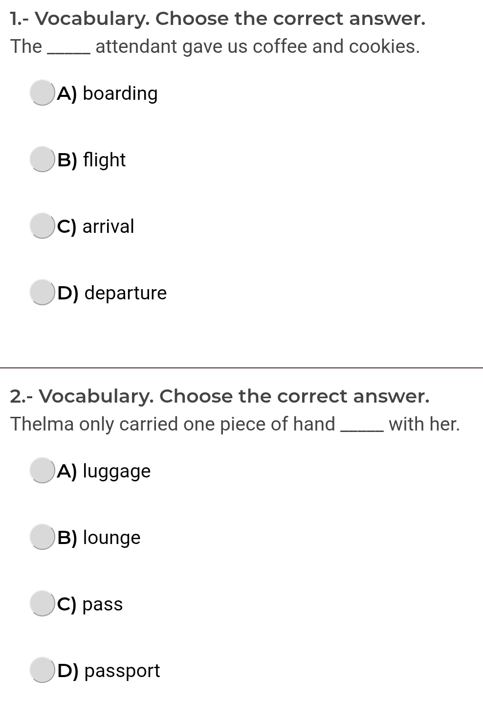This screenshot has height=726, width=483.
Task: Click the 'pass' answer label
Action: (x=90, y=605)
